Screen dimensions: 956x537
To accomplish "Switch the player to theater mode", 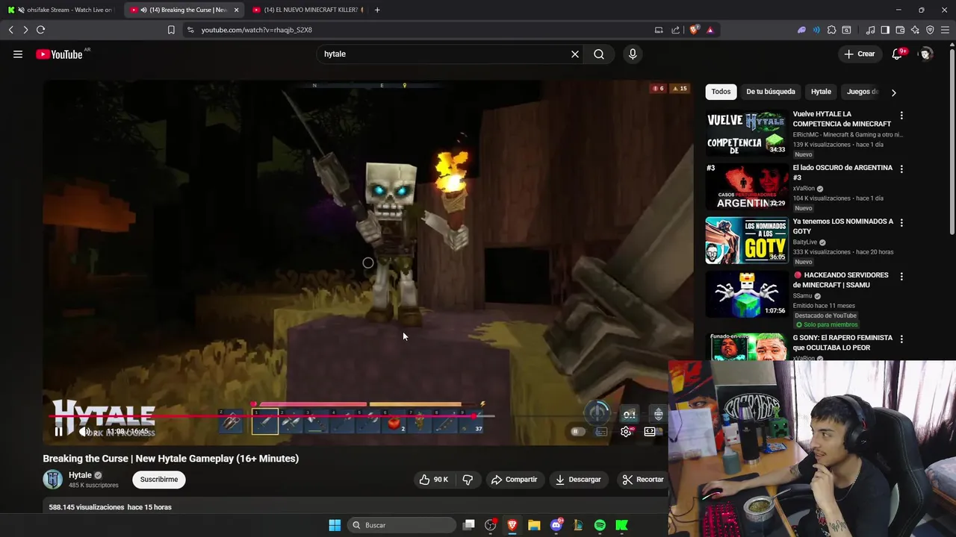I will 650,431.
